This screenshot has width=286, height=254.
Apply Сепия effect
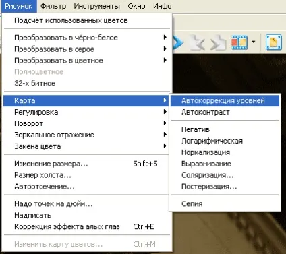point(225,204)
